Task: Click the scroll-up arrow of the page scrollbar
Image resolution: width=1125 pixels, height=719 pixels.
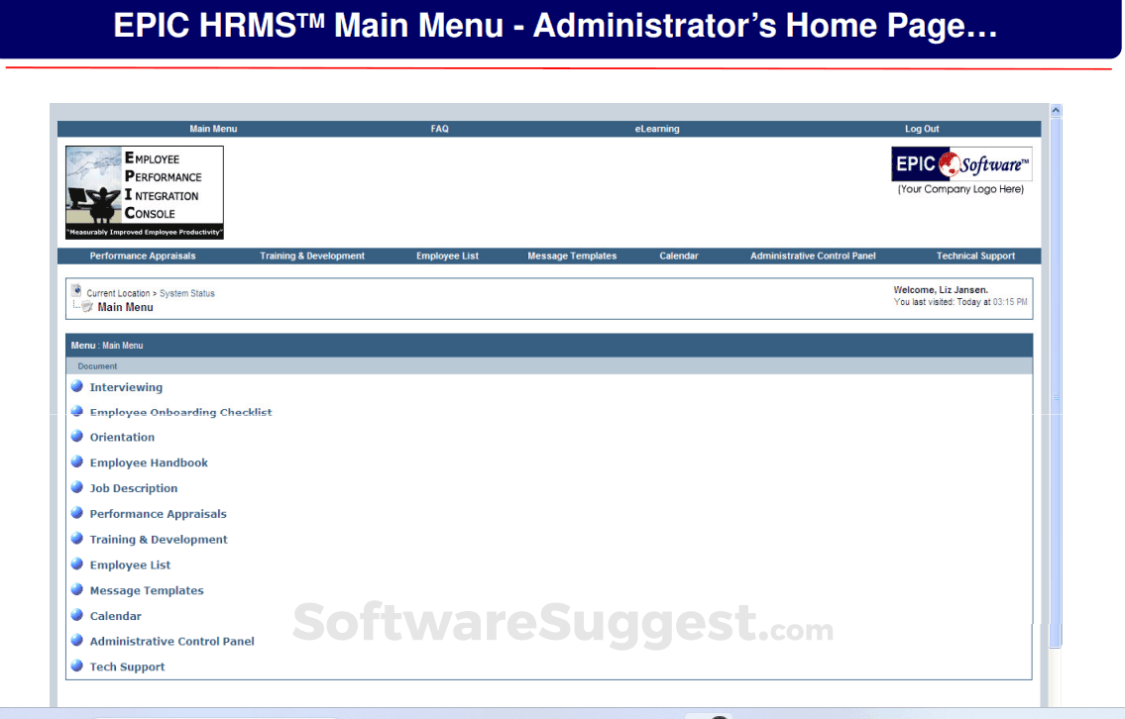Action: coord(1056,110)
